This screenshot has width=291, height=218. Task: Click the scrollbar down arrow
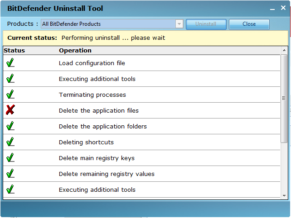coord(284,195)
